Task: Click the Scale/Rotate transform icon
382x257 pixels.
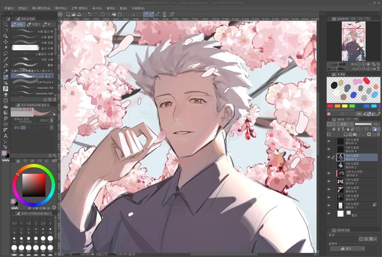Action: coord(120,14)
